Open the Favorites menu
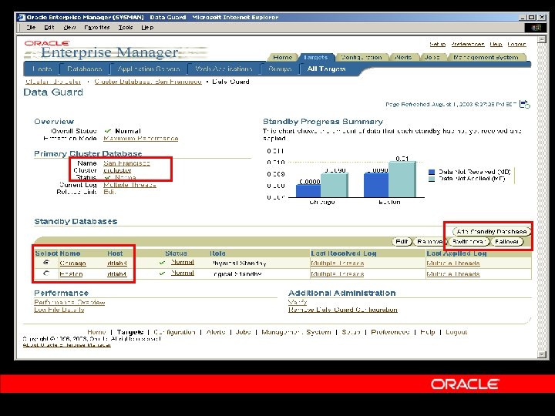Image resolution: width=555 pixels, height=416 pixels. [97, 27]
